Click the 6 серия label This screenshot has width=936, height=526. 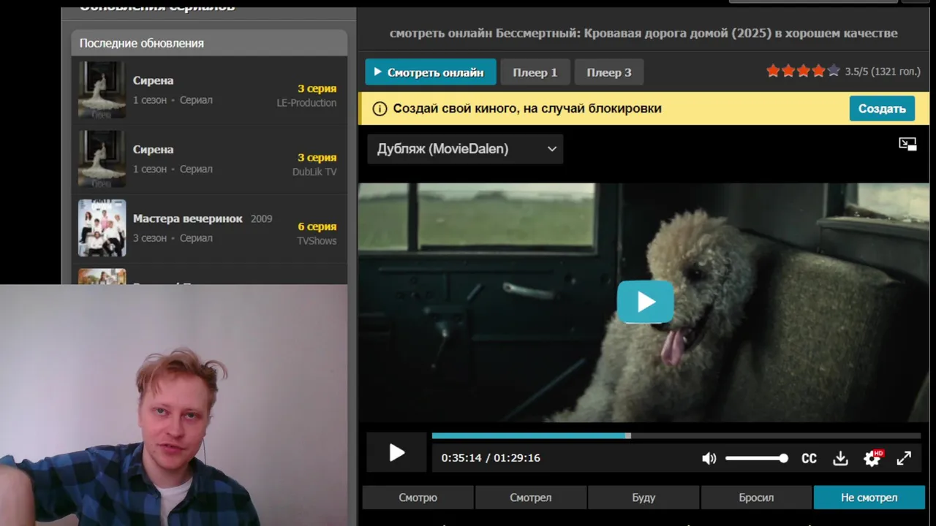tap(317, 226)
